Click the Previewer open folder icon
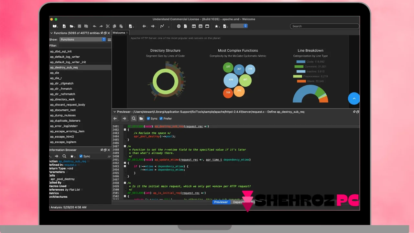 coord(141,118)
